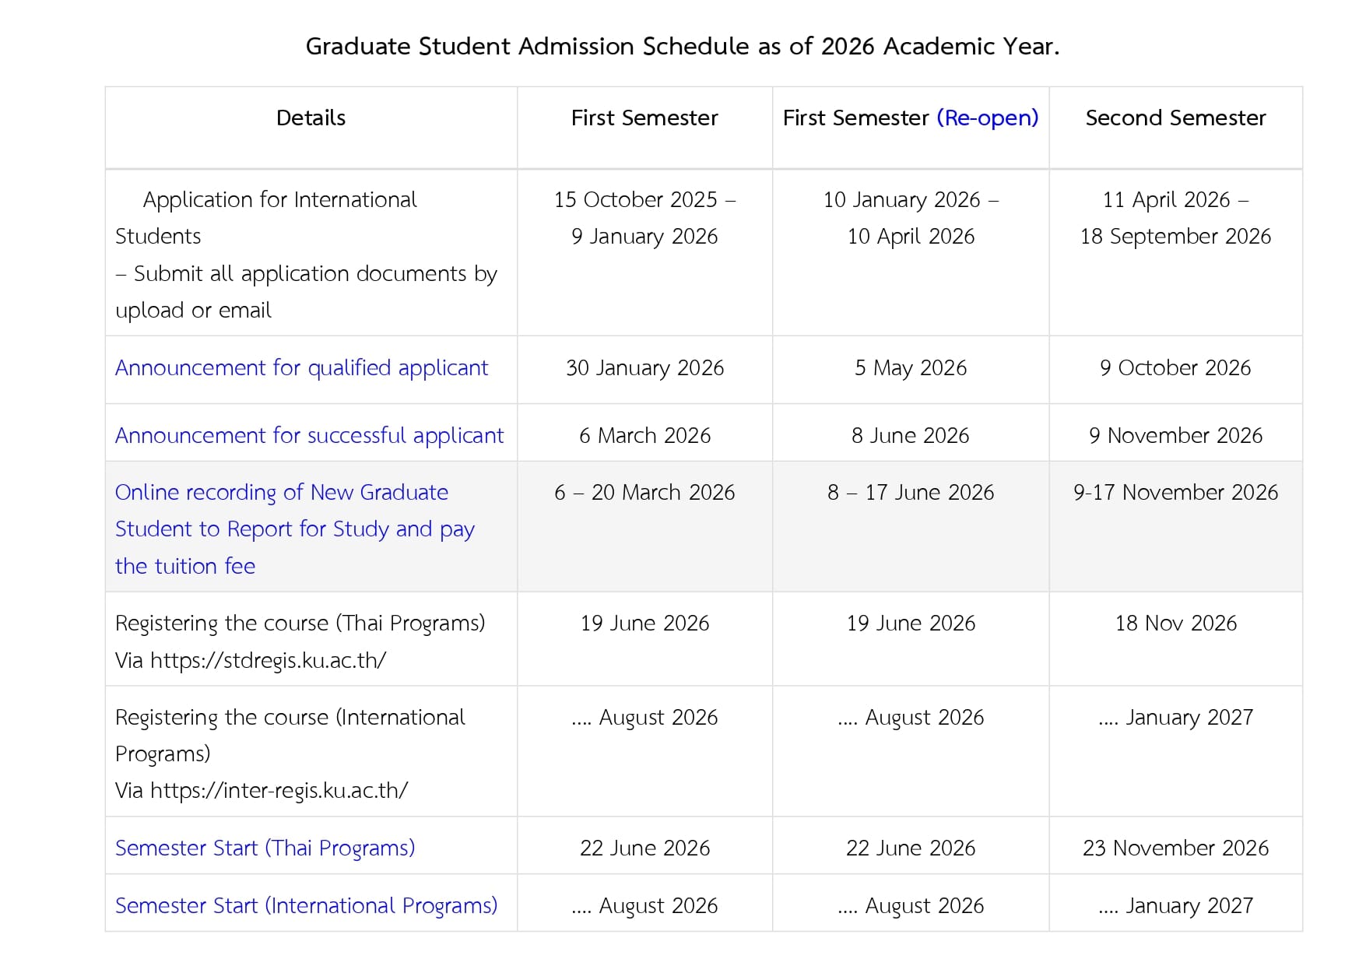The image size is (1366, 966).
Task: Click the First Semester column header
Action: point(644,118)
